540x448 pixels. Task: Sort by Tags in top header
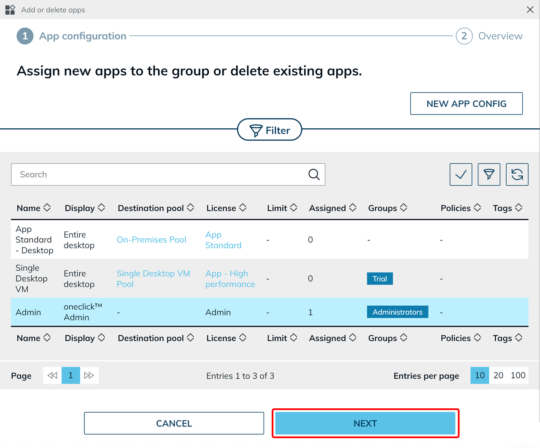coord(508,208)
